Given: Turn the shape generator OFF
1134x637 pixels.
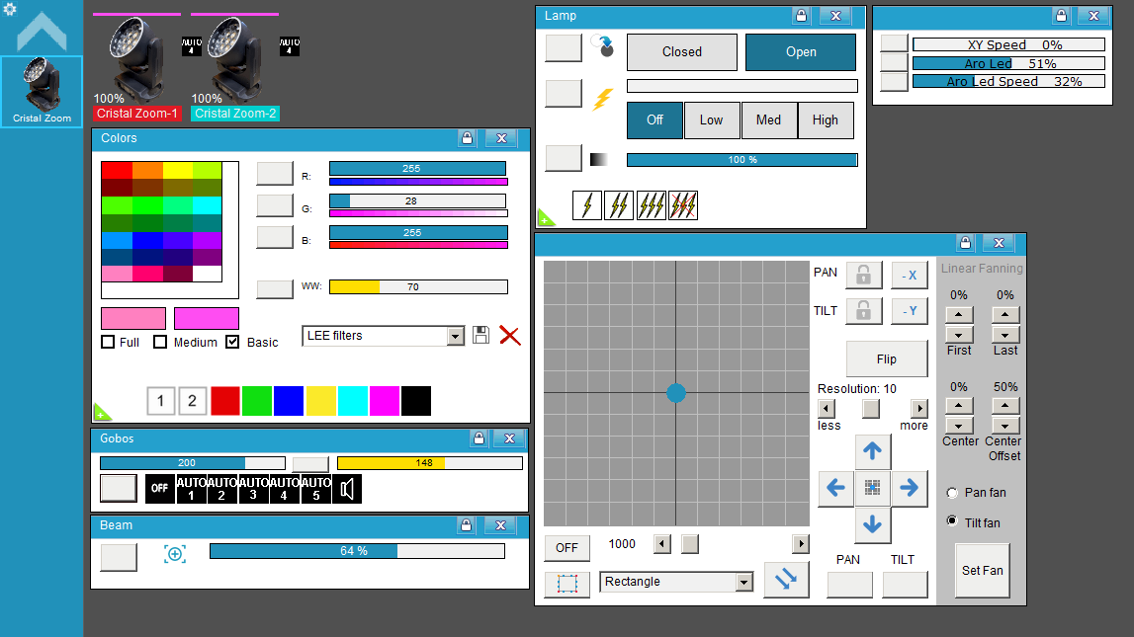Looking at the screenshot, I should [567, 547].
